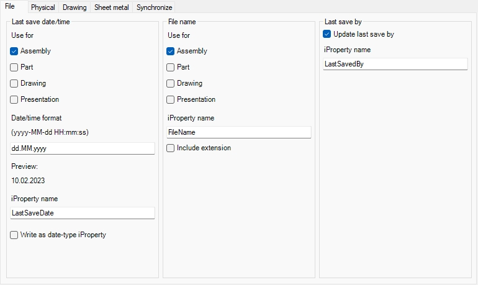478x285 pixels.
Task: Enable Drawing under Last save date/time
Action: (14, 83)
